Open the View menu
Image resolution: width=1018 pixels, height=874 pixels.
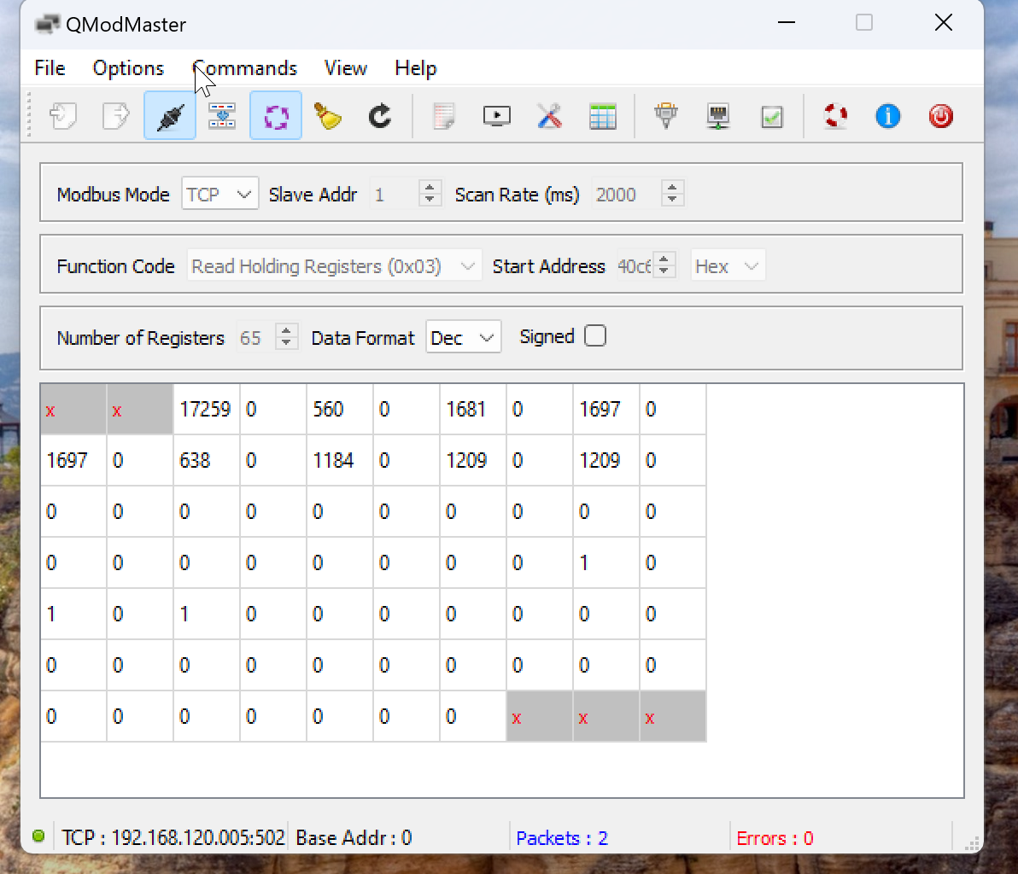coord(345,68)
